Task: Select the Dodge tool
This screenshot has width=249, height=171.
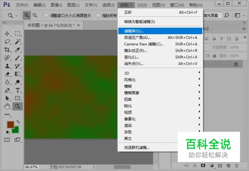Action: click(18, 82)
